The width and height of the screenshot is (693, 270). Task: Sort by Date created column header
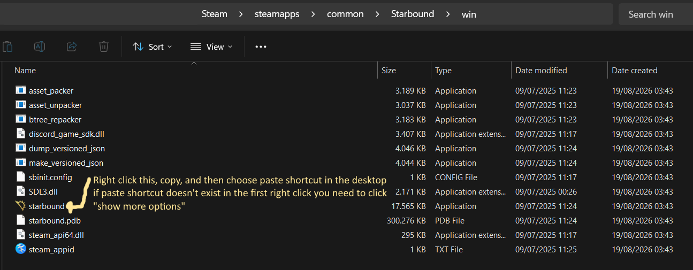click(x=635, y=70)
